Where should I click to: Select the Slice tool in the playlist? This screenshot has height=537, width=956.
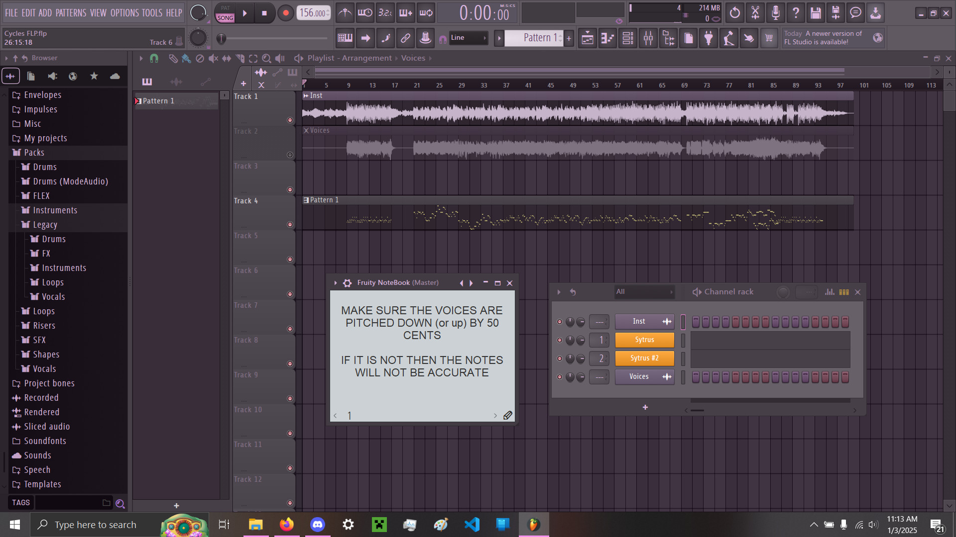(x=239, y=58)
